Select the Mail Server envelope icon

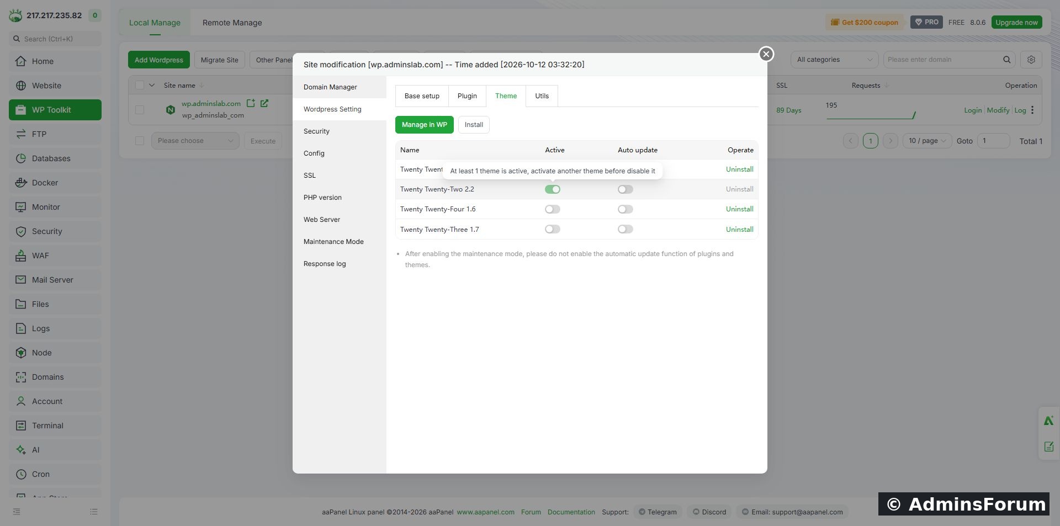click(x=21, y=280)
